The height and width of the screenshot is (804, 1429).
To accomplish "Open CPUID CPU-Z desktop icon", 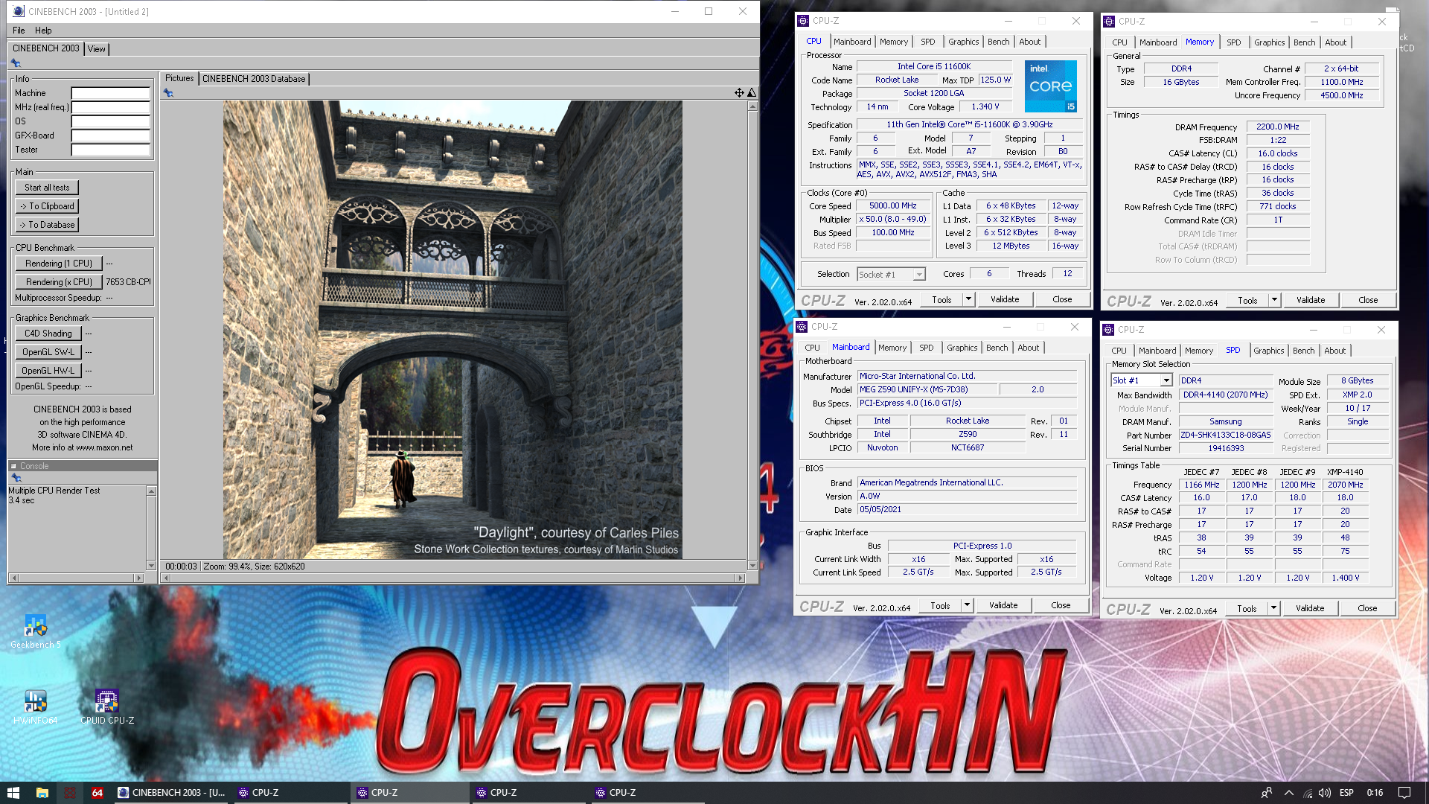I will pos(107,707).
